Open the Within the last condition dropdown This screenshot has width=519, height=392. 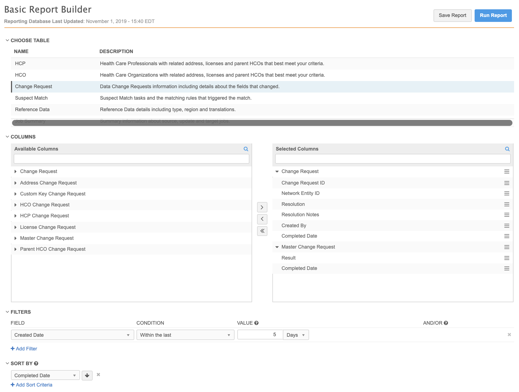[185, 335]
